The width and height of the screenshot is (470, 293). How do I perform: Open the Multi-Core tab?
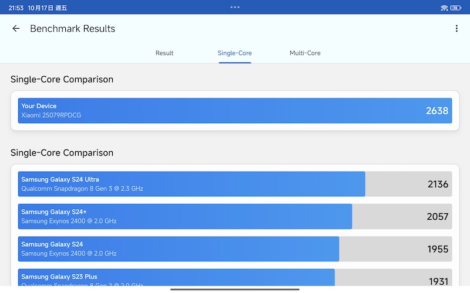(305, 53)
